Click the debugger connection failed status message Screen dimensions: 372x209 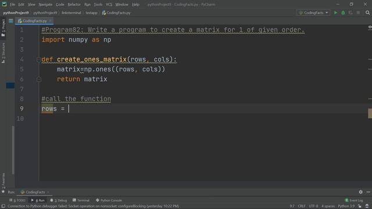[94, 206]
